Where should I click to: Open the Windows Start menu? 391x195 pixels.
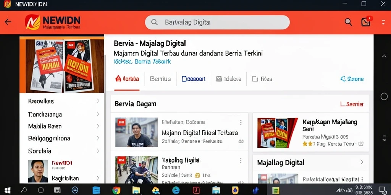point(8,190)
